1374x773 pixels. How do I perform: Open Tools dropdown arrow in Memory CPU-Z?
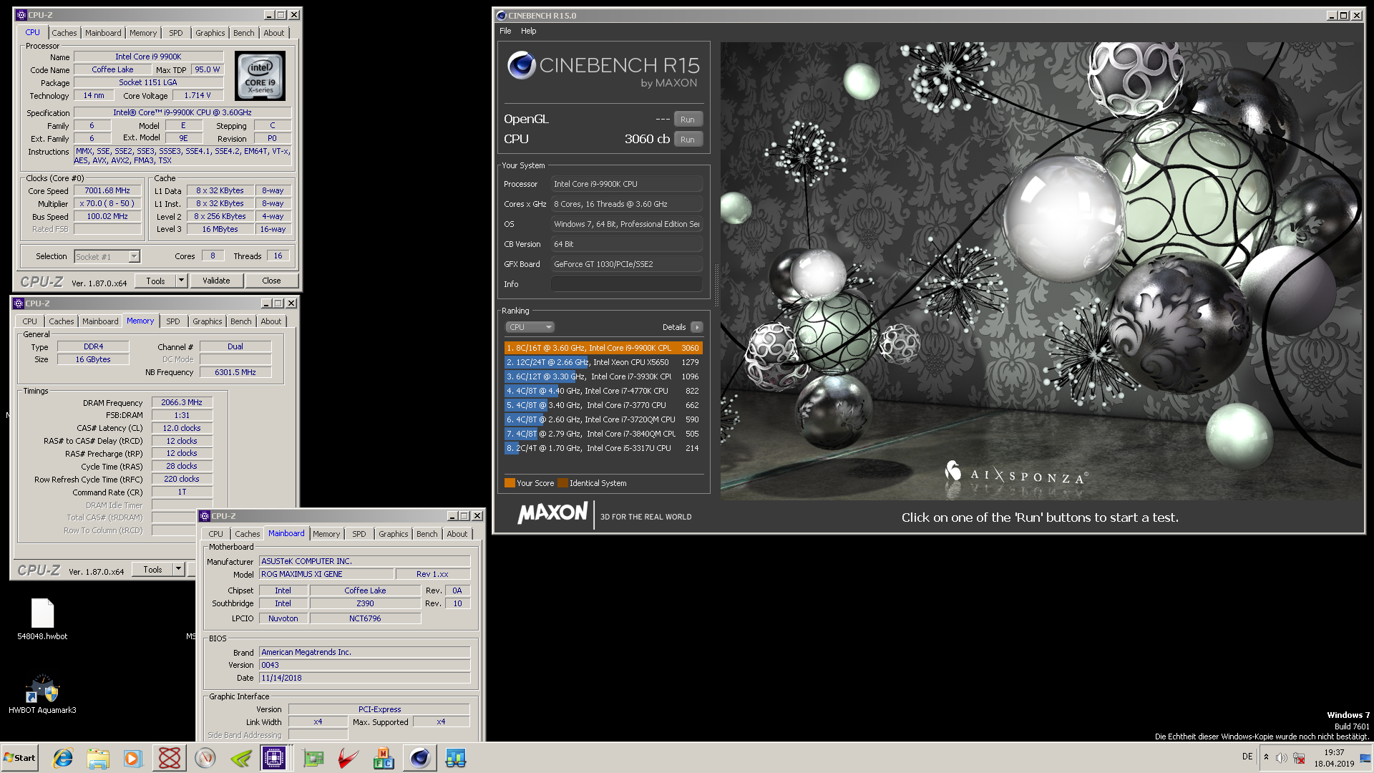[x=179, y=570]
